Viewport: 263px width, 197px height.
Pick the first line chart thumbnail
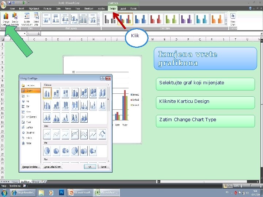(47, 134)
